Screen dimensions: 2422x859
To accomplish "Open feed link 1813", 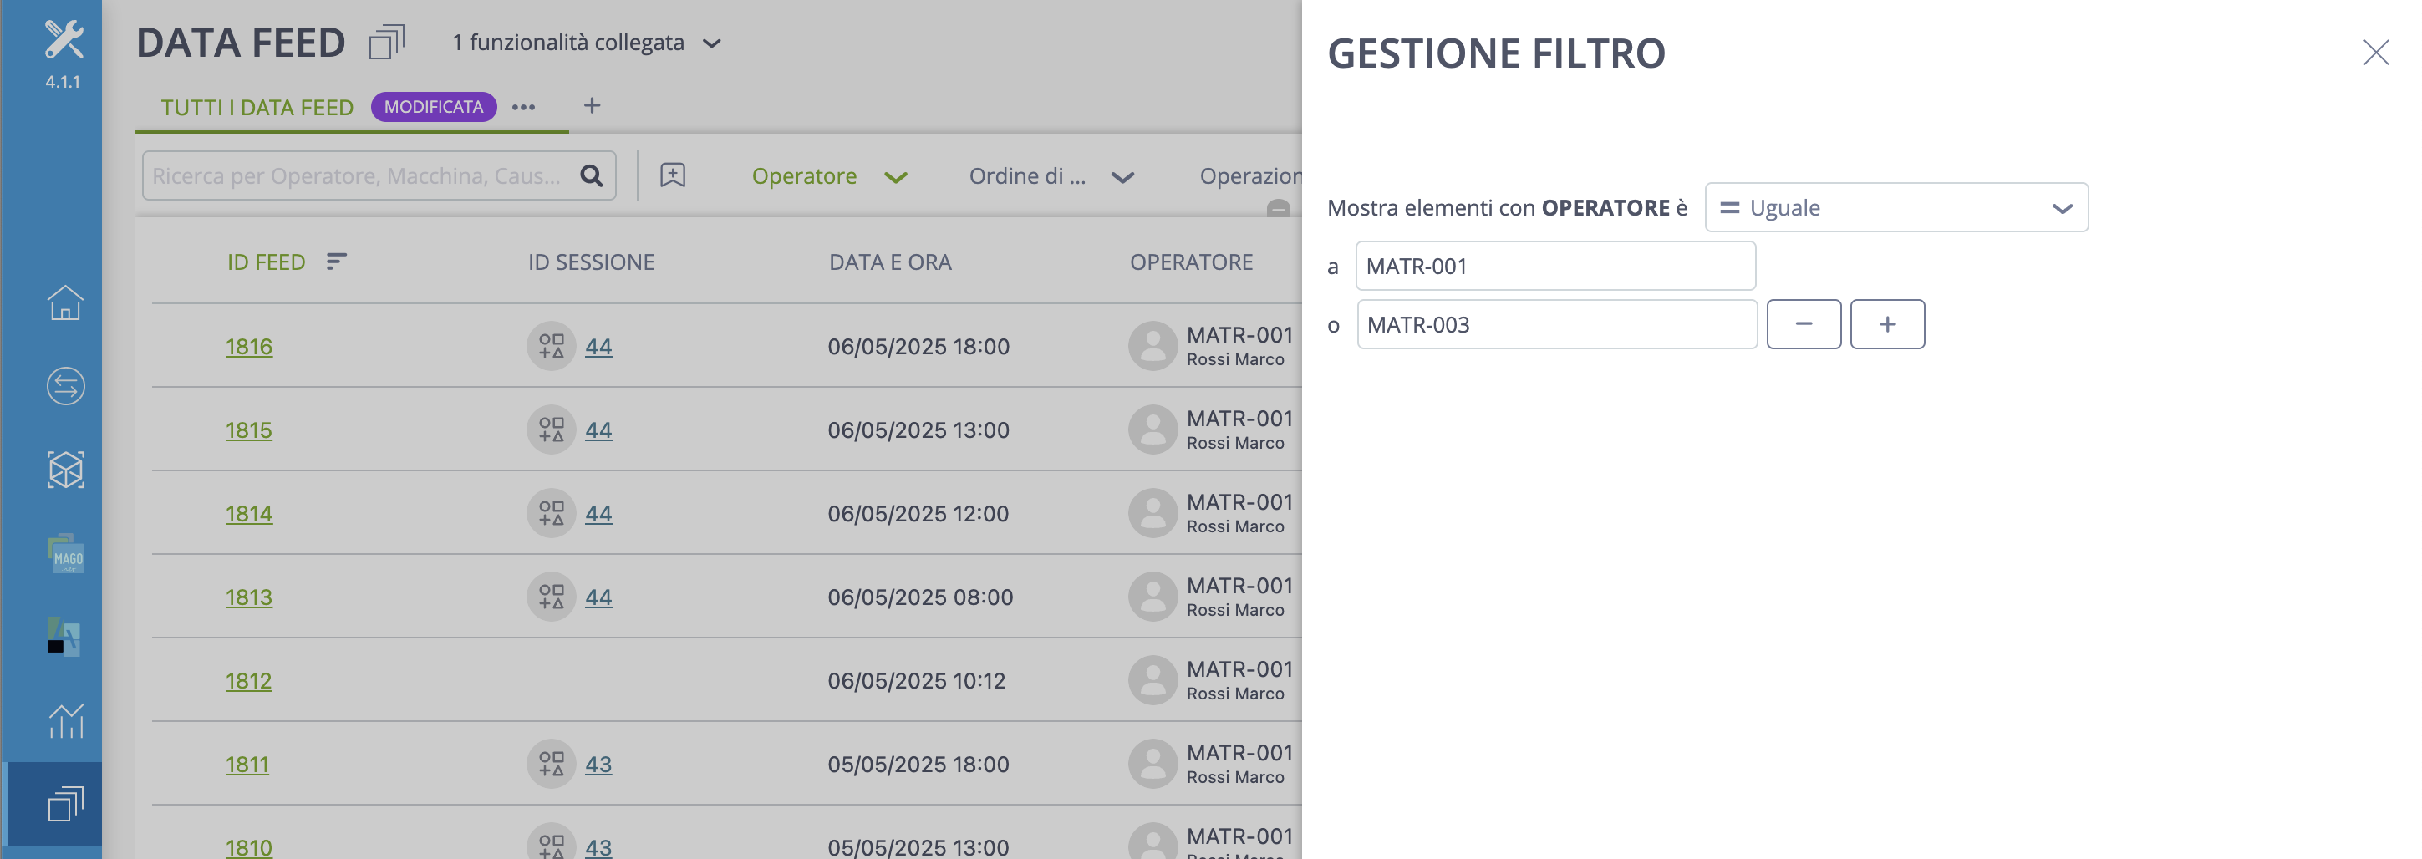I will [x=248, y=597].
